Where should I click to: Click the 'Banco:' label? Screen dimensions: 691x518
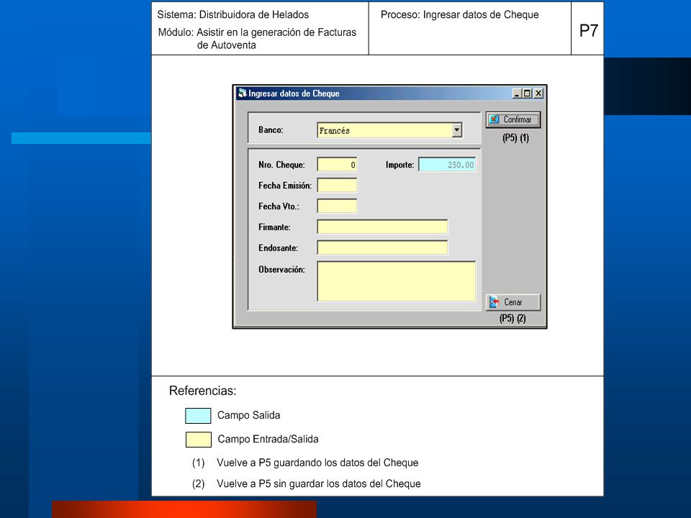pyautogui.click(x=271, y=130)
